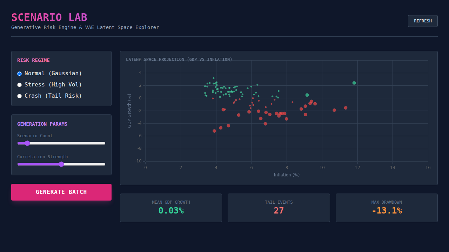
Task: Choose the Stress (High Vol) radio option
Action: point(20,85)
